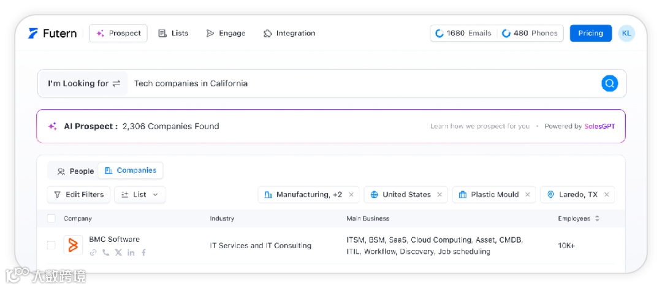
Task: Open the Engage menu item
Action: click(226, 33)
